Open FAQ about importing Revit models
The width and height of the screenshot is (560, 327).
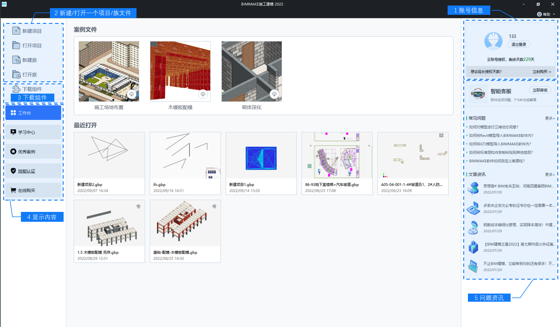(x=501, y=135)
